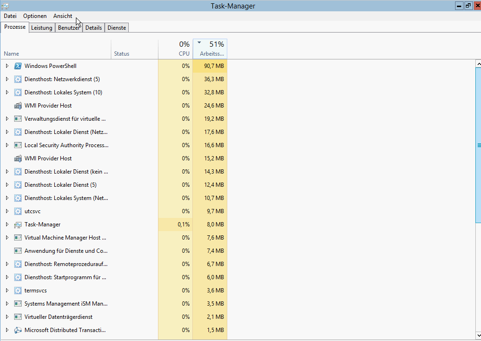481x341 pixels.
Task: Expand the Verwaltungsdienst für virtuelle entry
Action: [x=7, y=118]
